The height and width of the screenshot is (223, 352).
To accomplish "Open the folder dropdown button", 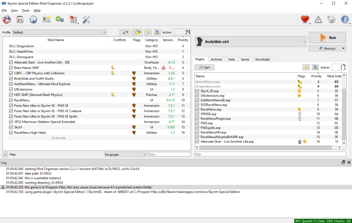I will (137, 32).
